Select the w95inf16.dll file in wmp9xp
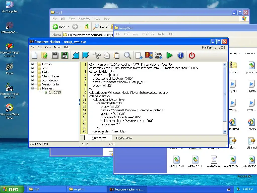 [x=176, y=162]
